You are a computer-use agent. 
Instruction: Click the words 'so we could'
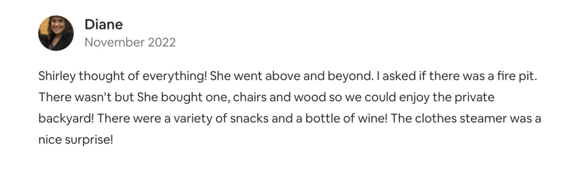329,98
